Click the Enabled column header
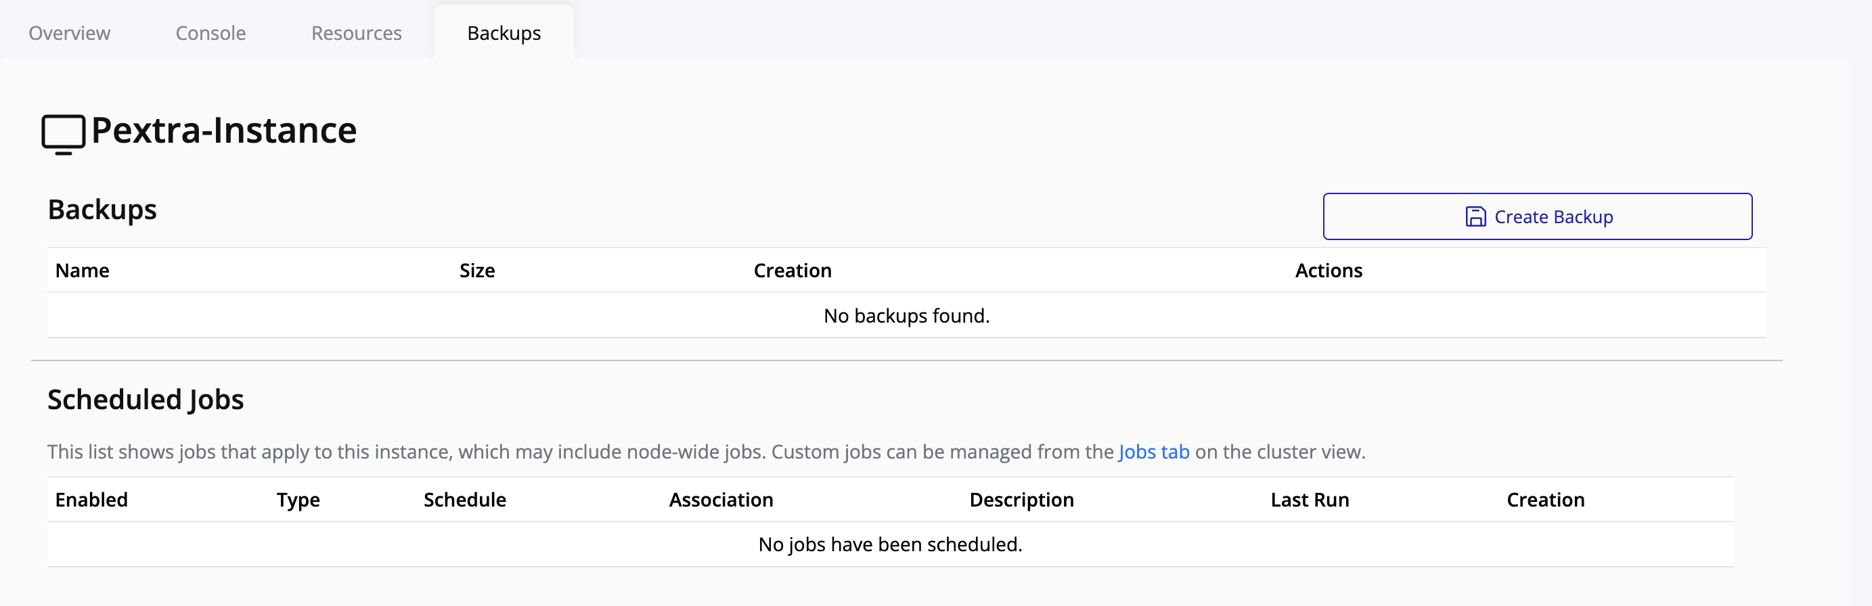 point(91,500)
